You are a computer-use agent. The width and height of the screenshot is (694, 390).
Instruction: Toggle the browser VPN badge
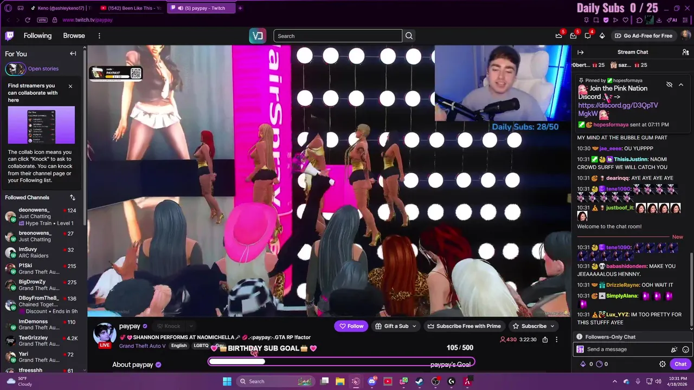click(x=42, y=20)
